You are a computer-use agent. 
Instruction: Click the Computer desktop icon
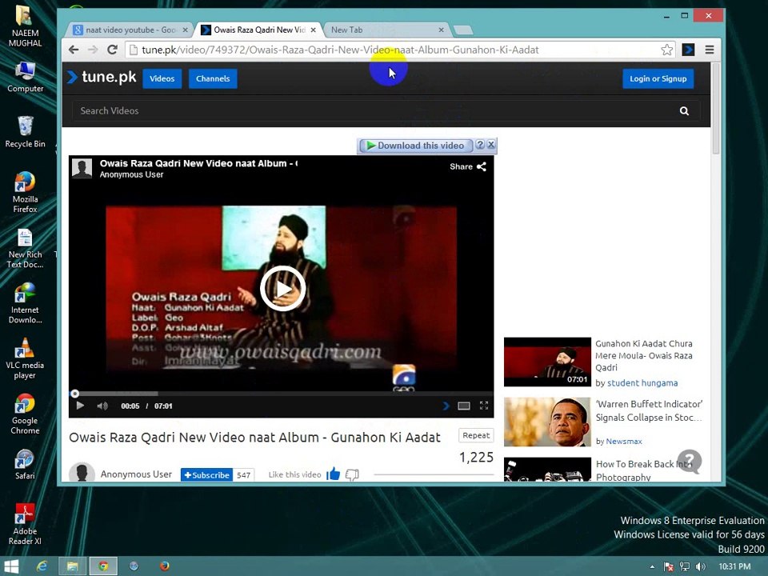point(25,77)
